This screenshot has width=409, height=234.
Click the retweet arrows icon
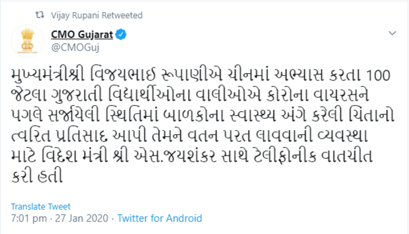40,15
